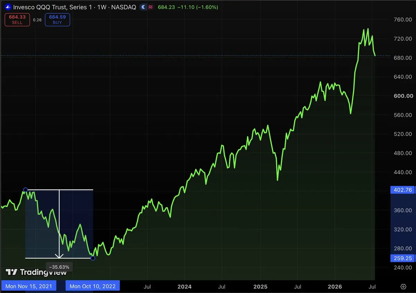Click the 2025 label on time axis
This screenshot has height=293, width=416.
260,287
